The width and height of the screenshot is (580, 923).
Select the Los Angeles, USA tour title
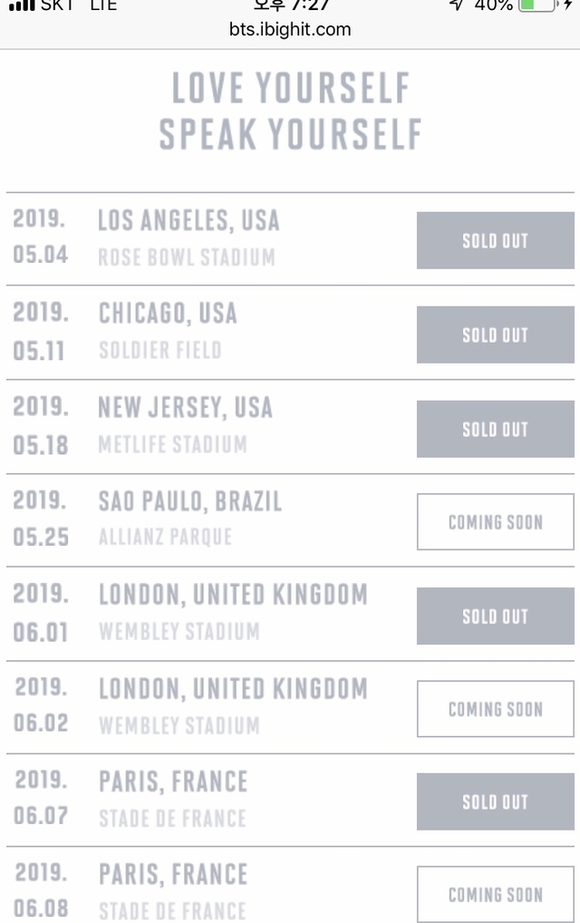(188, 220)
